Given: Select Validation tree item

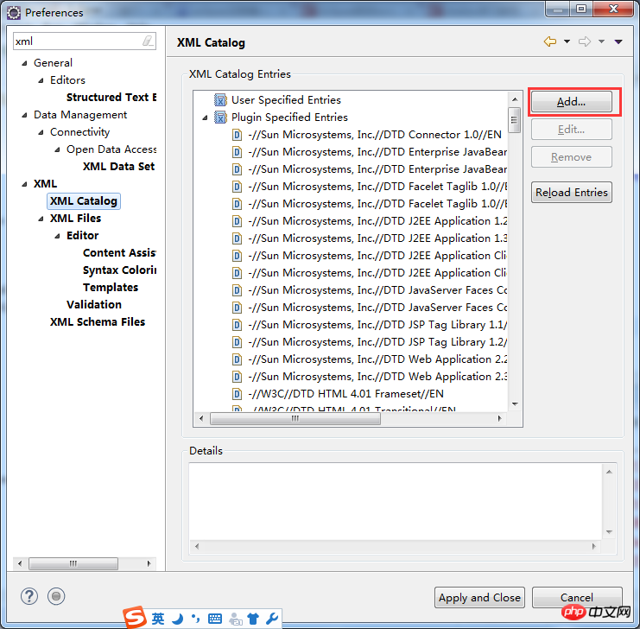Looking at the screenshot, I should point(94,305).
